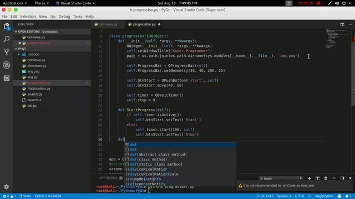Choose the dumpObjectInfo suggestion
355x199 pixels.
pyautogui.click(x=180, y=179)
